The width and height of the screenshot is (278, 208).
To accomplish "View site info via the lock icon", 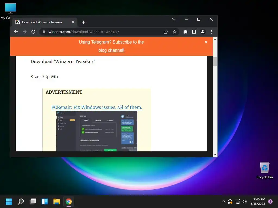I will 44,32.
